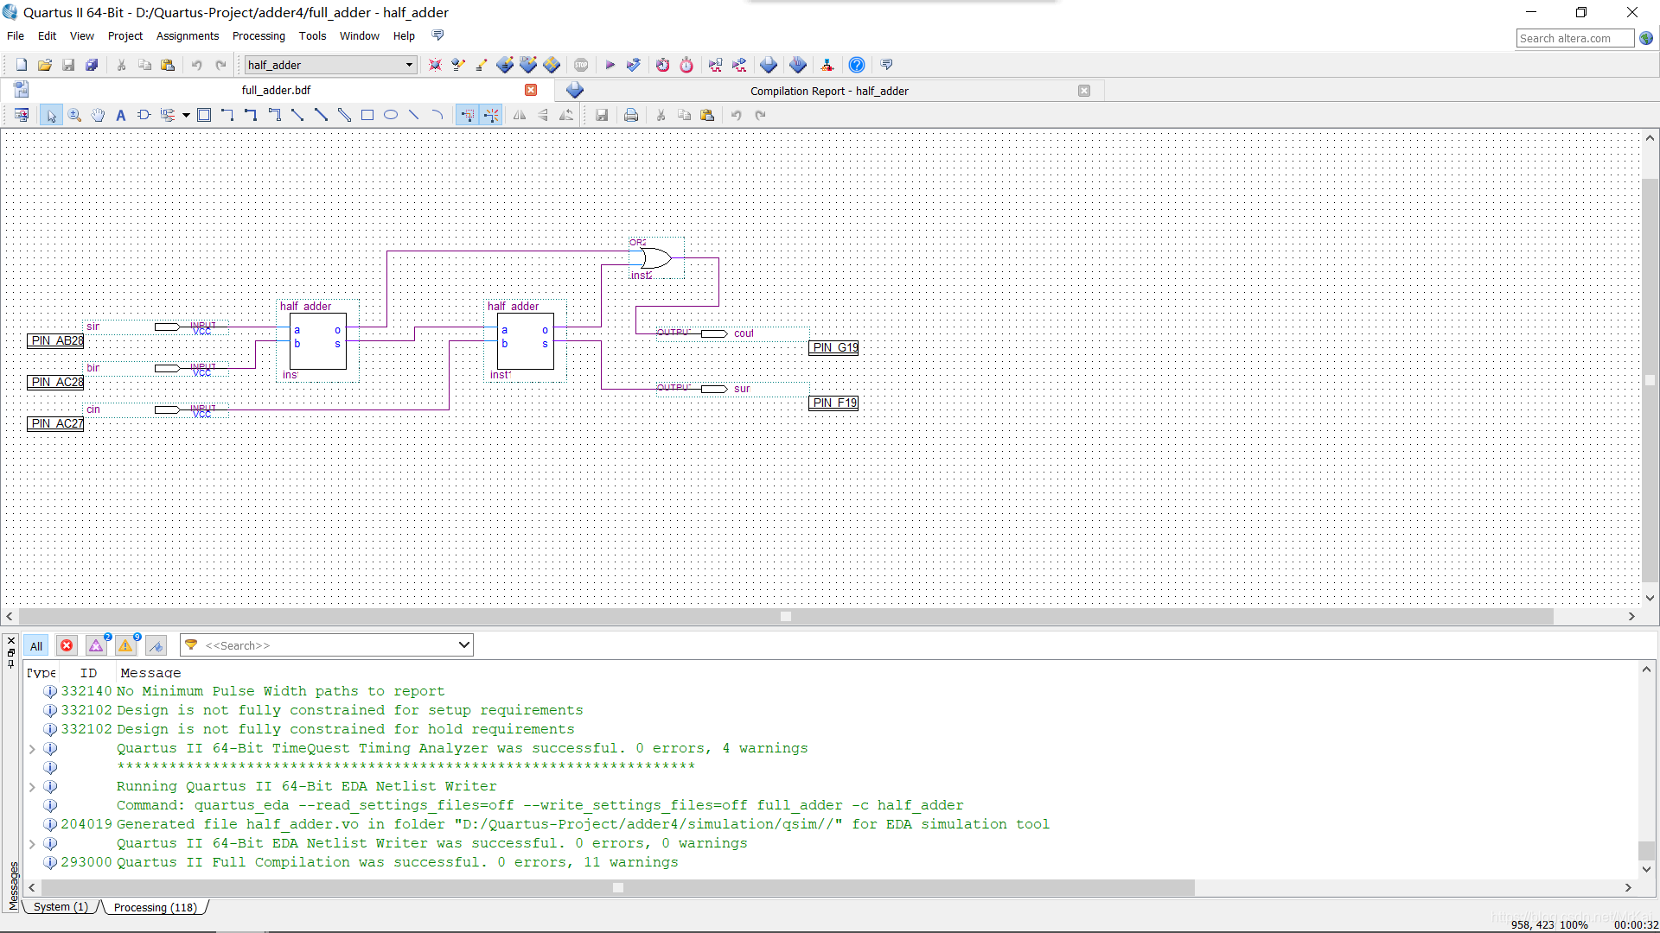The image size is (1660, 933).
Task: Open the Processing menu
Action: tap(259, 36)
